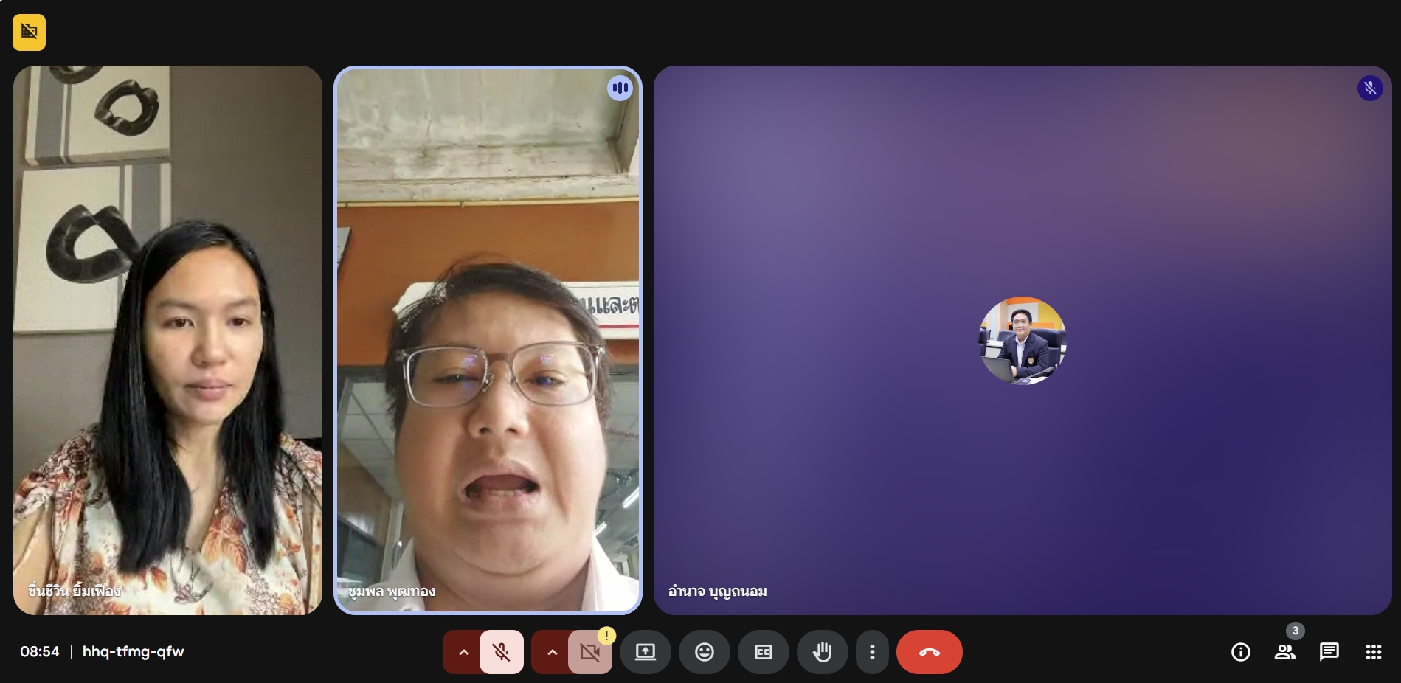Open the three-dot more options menu

[x=872, y=652]
